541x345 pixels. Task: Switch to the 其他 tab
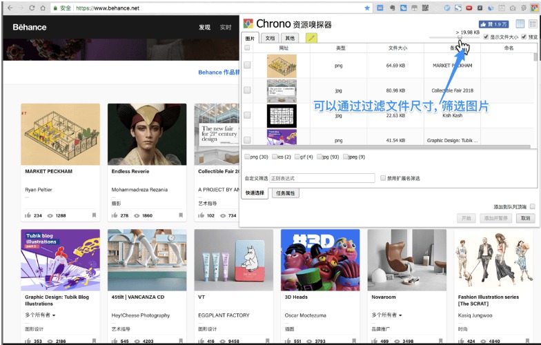290,39
